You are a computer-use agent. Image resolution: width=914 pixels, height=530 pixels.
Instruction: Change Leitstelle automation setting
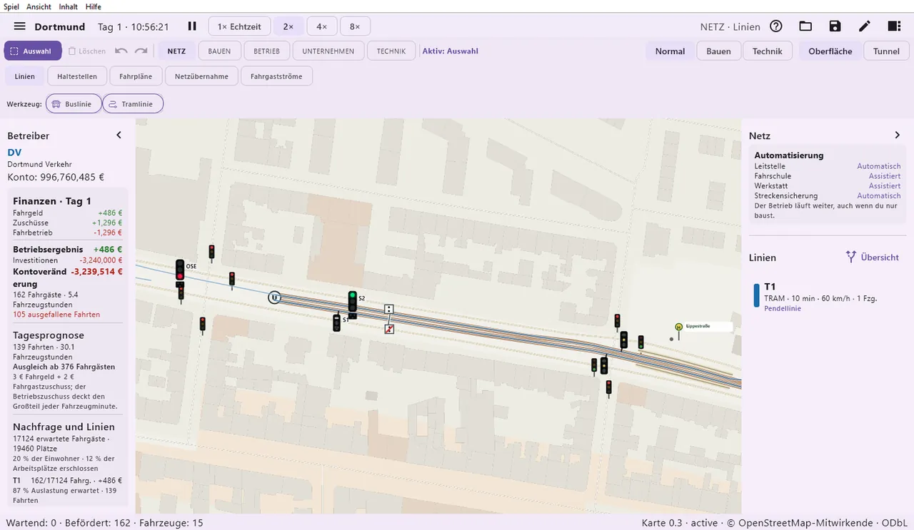pos(879,166)
